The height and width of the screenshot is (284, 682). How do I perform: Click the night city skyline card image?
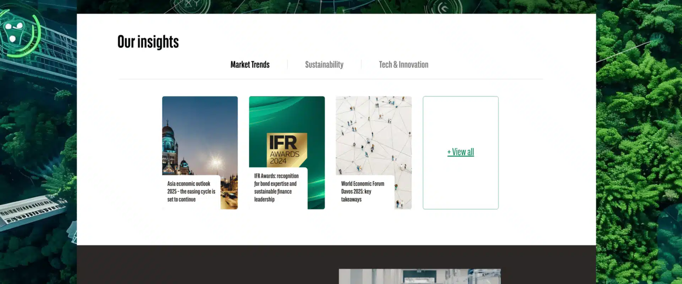tap(200, 135)
